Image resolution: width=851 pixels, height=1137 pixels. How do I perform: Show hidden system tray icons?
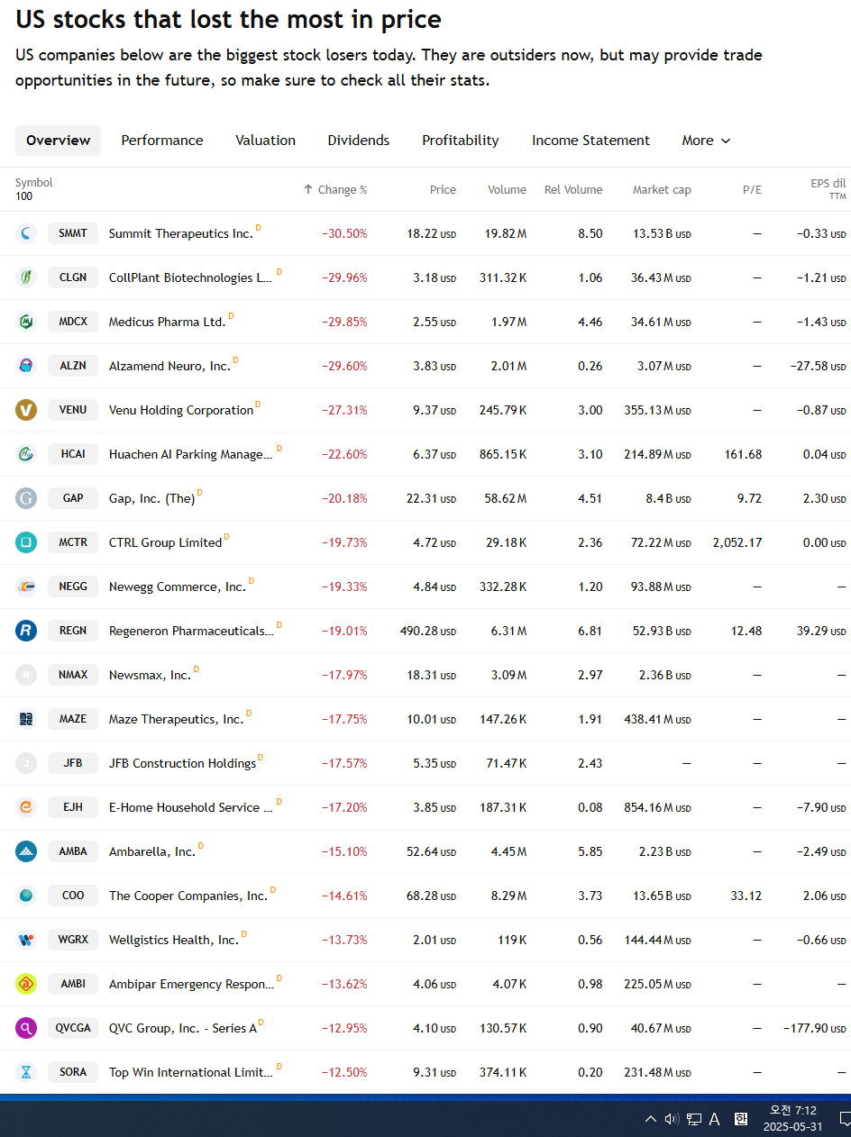click(x=651, y=1119)
